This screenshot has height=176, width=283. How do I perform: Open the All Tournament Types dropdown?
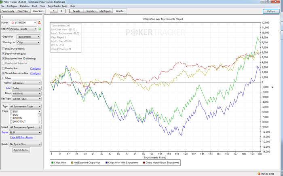point(25,106)
